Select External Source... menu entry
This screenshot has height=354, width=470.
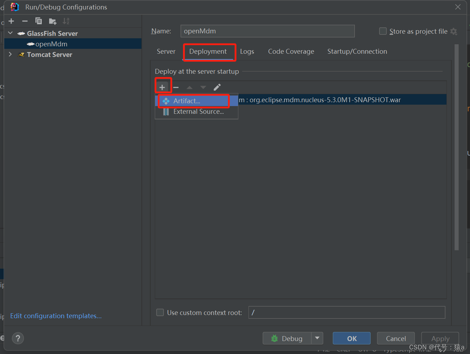point(198,112)
